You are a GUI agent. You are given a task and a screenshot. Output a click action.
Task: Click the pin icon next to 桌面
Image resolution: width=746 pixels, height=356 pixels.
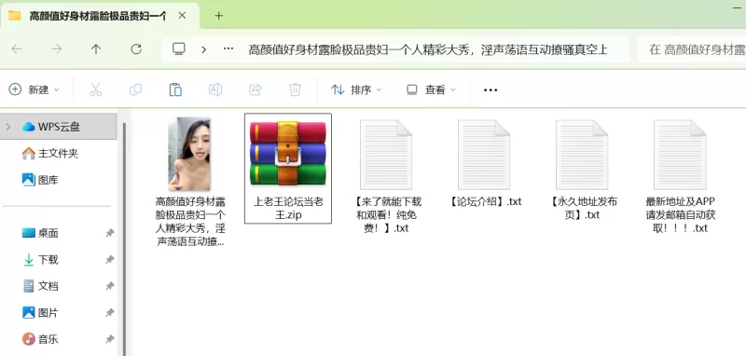coord(110,233)
